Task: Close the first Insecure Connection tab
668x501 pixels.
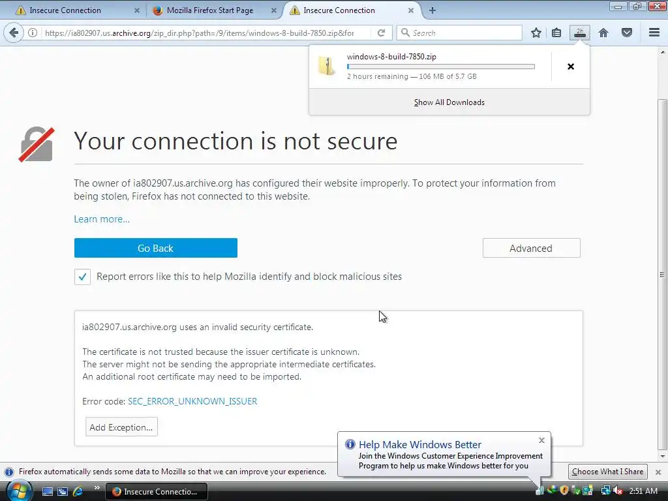Action: click(x=137, y=10)
